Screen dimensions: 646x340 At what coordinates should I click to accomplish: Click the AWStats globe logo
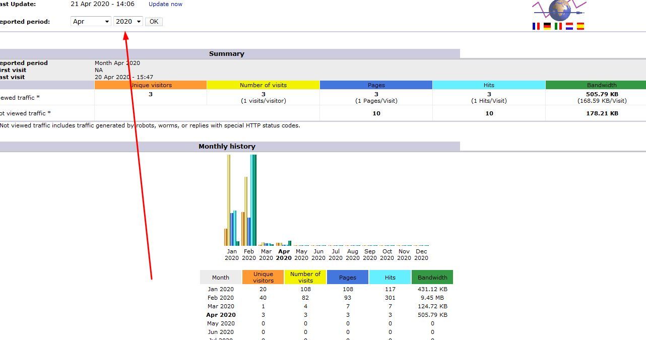pos(559,10)
